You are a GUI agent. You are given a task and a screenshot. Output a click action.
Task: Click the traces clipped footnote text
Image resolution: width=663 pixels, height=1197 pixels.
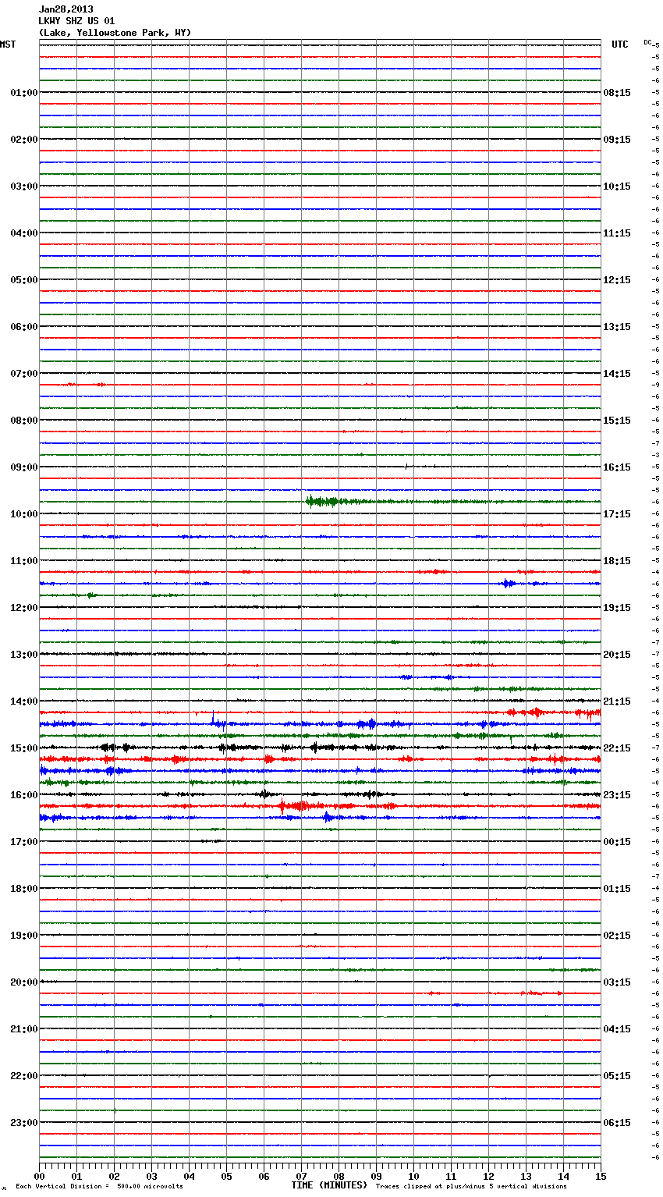[x=471, y=1187]
